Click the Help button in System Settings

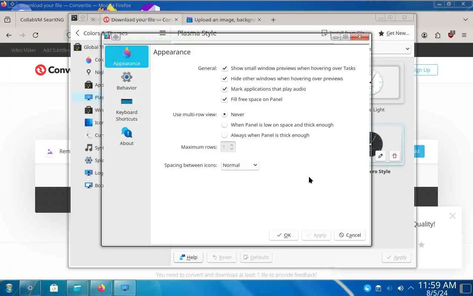(x=188, y=257)
